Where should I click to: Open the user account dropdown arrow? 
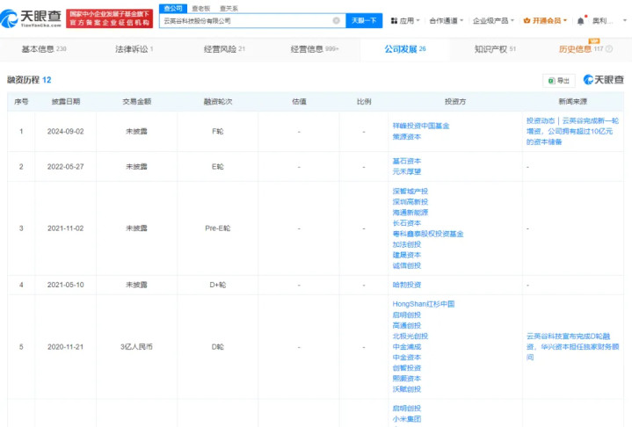tap(625, 20)
